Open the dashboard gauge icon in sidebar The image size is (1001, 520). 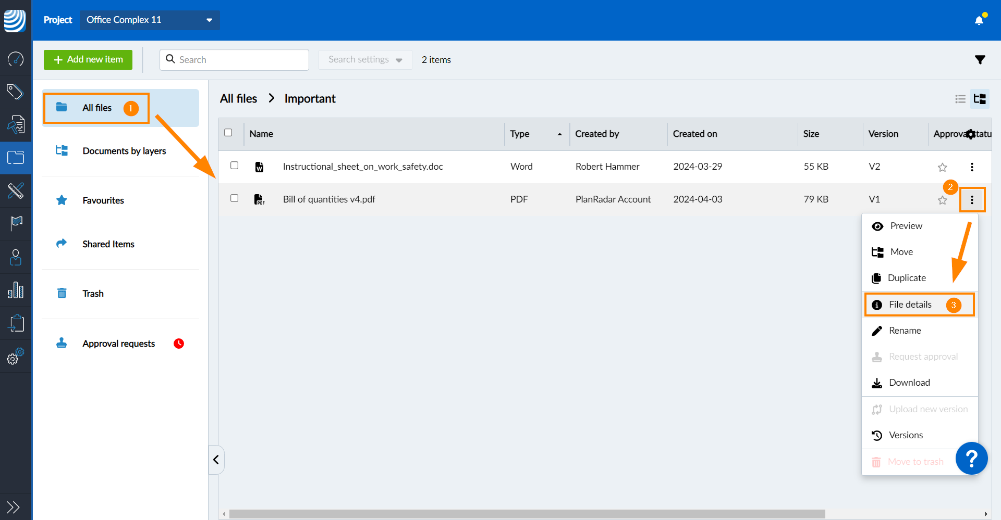(16, 59)
